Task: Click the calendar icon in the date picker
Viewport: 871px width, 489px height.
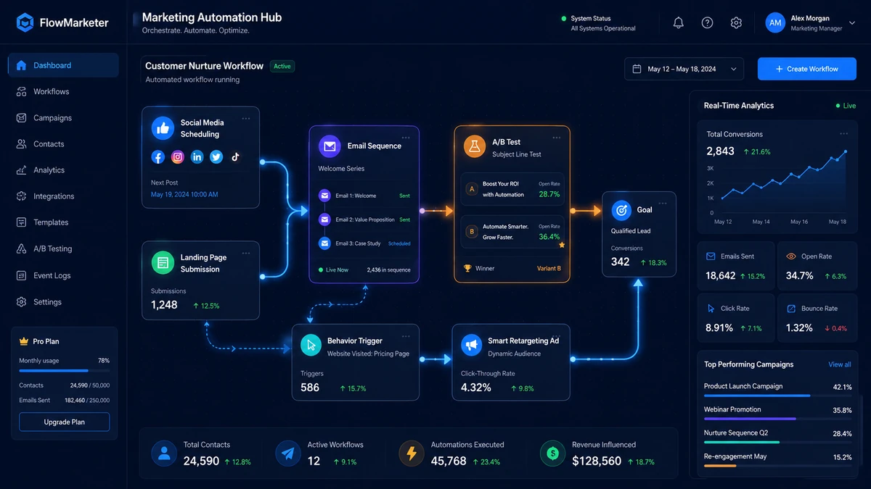Action: coord(637,69)
